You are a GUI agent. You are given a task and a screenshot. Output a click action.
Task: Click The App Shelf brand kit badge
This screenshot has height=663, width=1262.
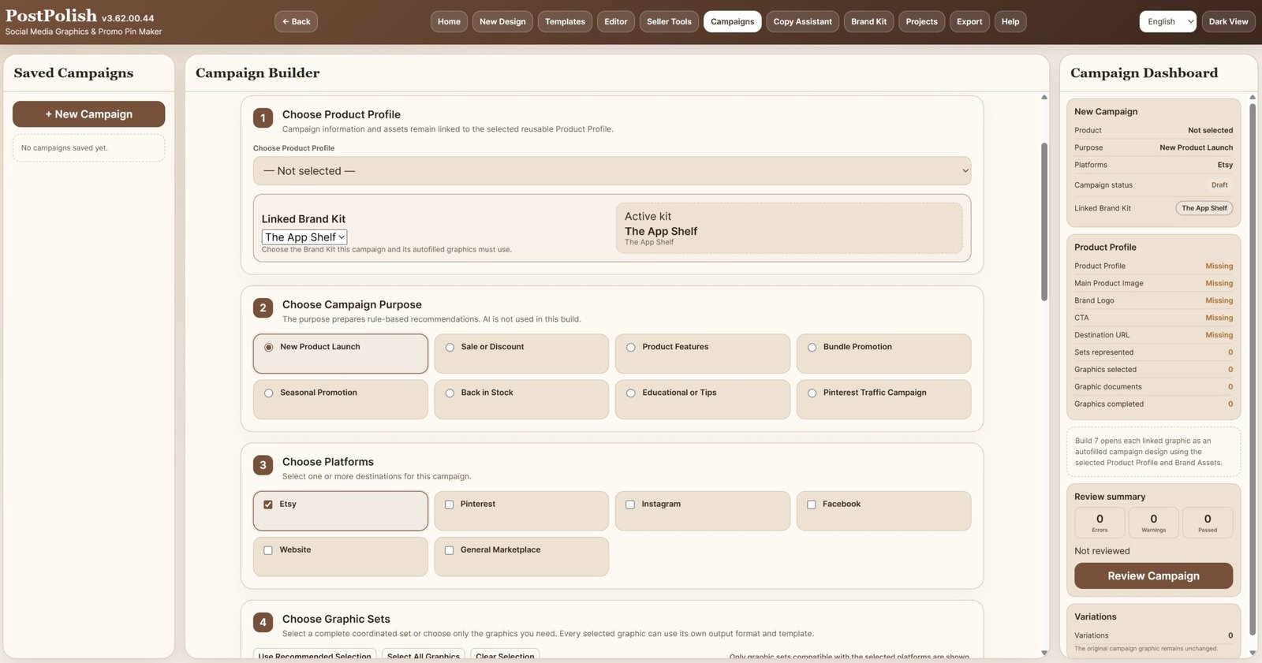click(1204, 208)
